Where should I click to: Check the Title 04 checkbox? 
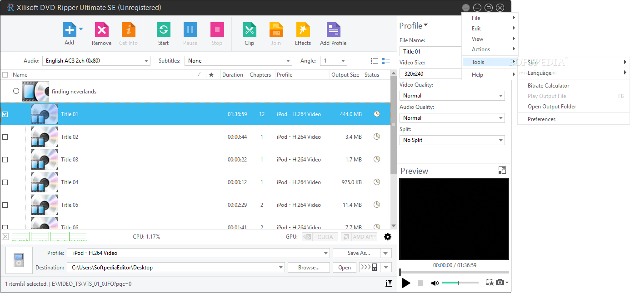pyautogui.click(x=5, y=182)
